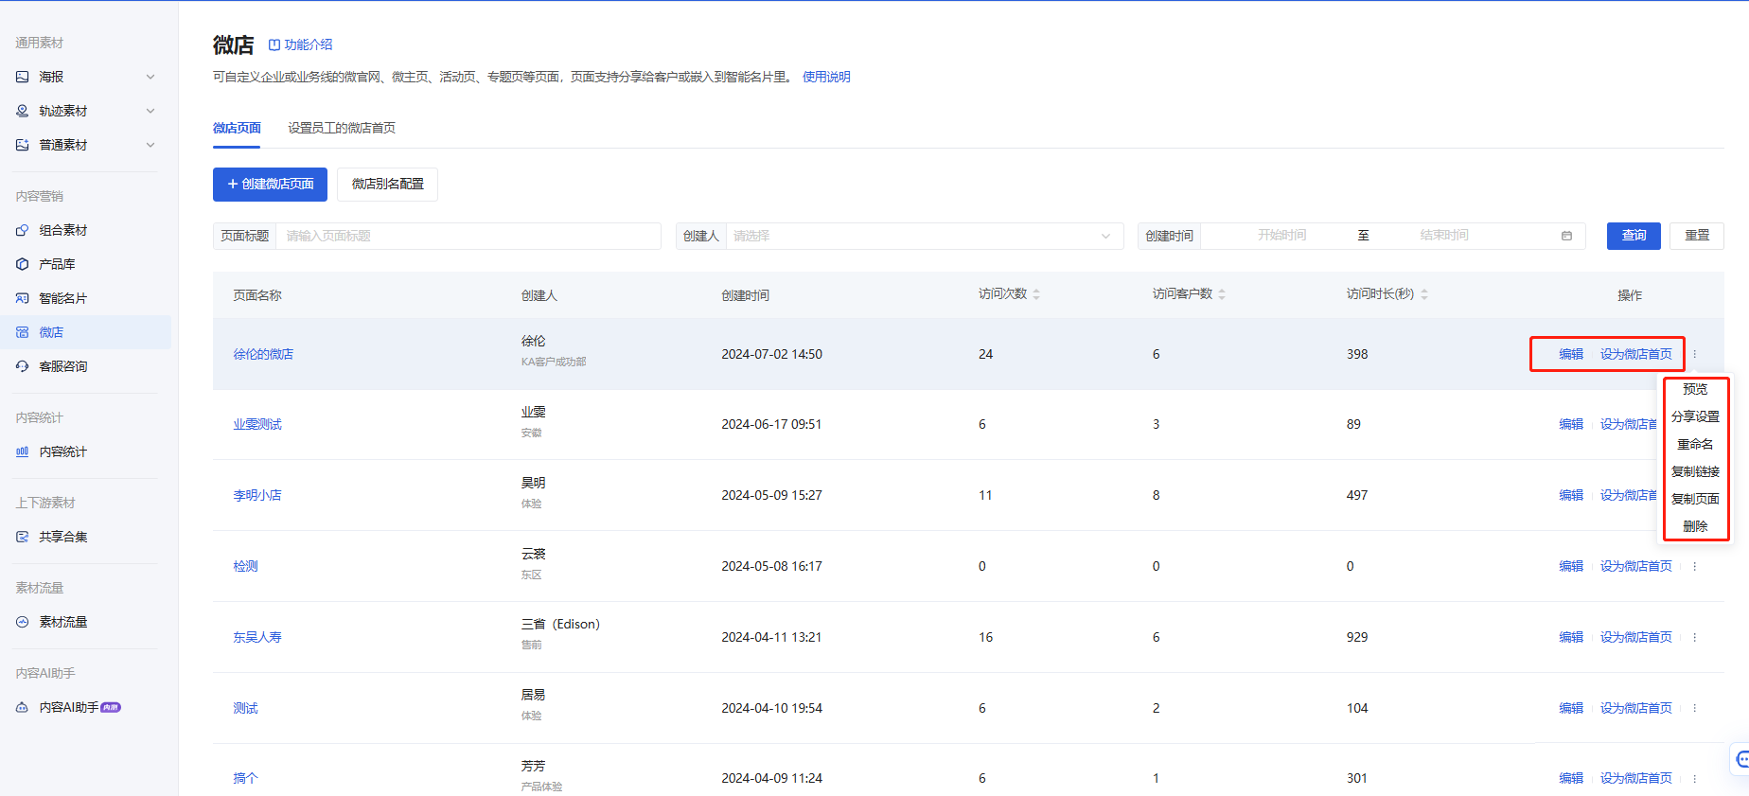Click 设为微店首页 in the 东吴人寿 row
The height and width of the screenshot is (796, 1749).
1635,637
